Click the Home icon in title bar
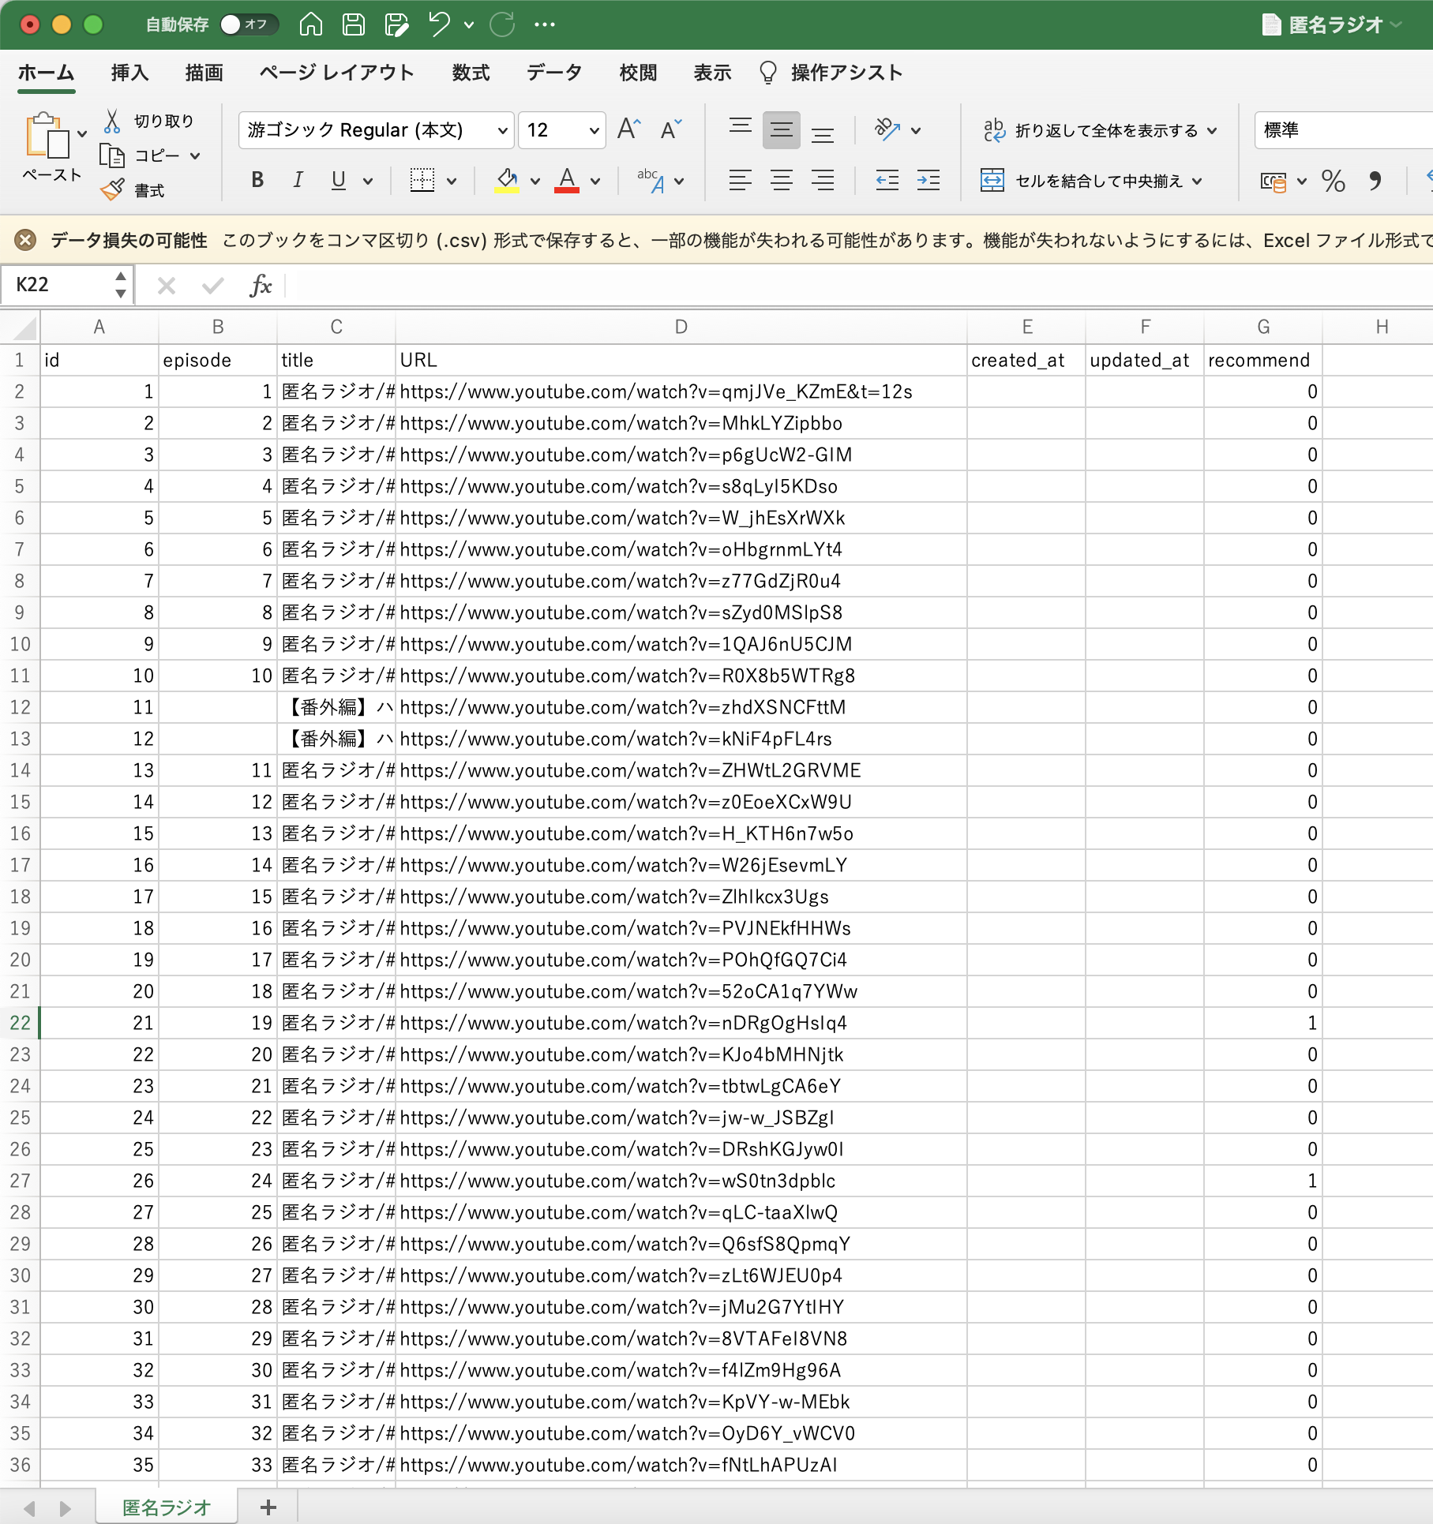 pyautogui.click(x=311, y=24)
